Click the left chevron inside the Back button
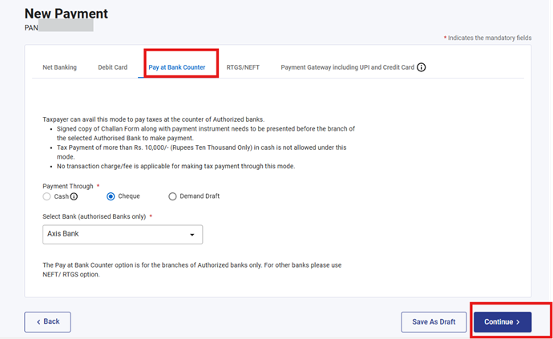Viewport: 553px width, 339px height. (x=37, y=321)
